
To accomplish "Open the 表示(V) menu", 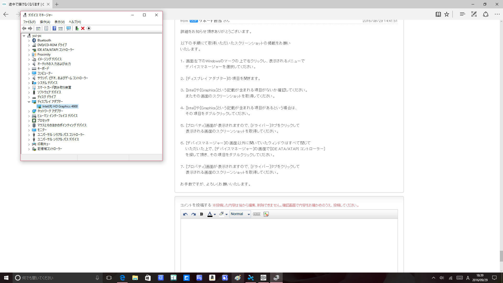I will pos(59,22).
